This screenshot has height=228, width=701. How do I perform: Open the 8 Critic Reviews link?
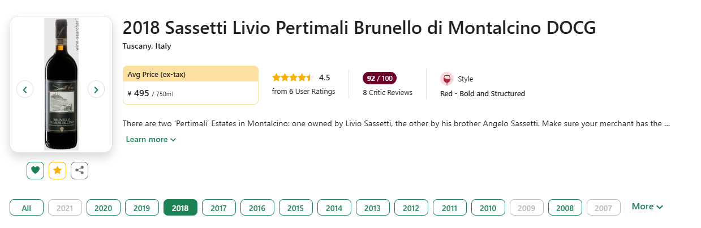click(388, 92)
